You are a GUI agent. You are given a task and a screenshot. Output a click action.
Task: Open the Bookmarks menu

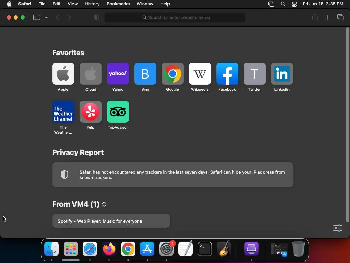pos(118,4)
